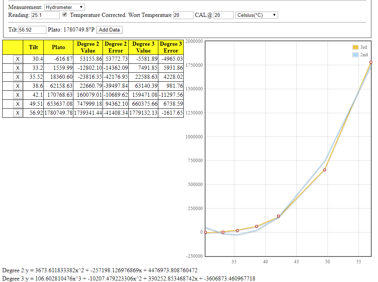378x282 pixels.
Task: Click the Degree 3 Error column header
Action: pyautogui.click(x=171, y=47)
